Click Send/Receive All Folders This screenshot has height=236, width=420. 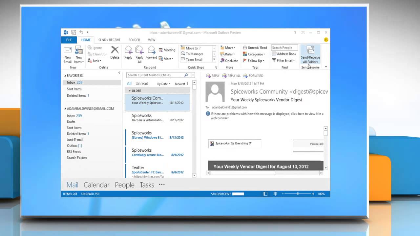point(310,55)
